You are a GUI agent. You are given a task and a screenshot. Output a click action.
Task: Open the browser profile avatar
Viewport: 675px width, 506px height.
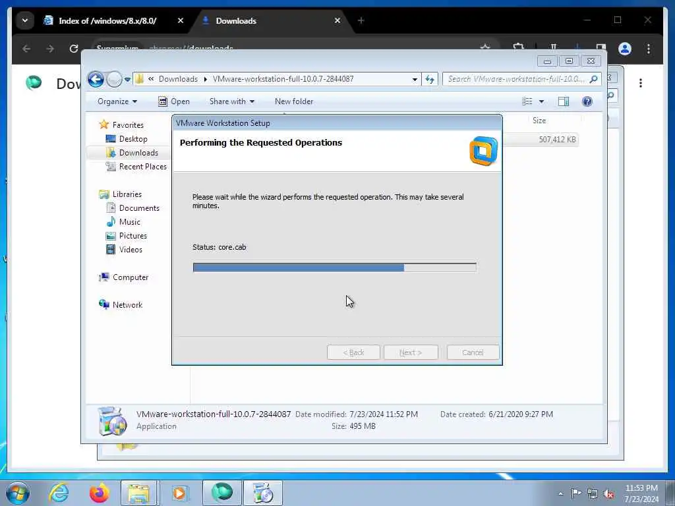point(625,49)
